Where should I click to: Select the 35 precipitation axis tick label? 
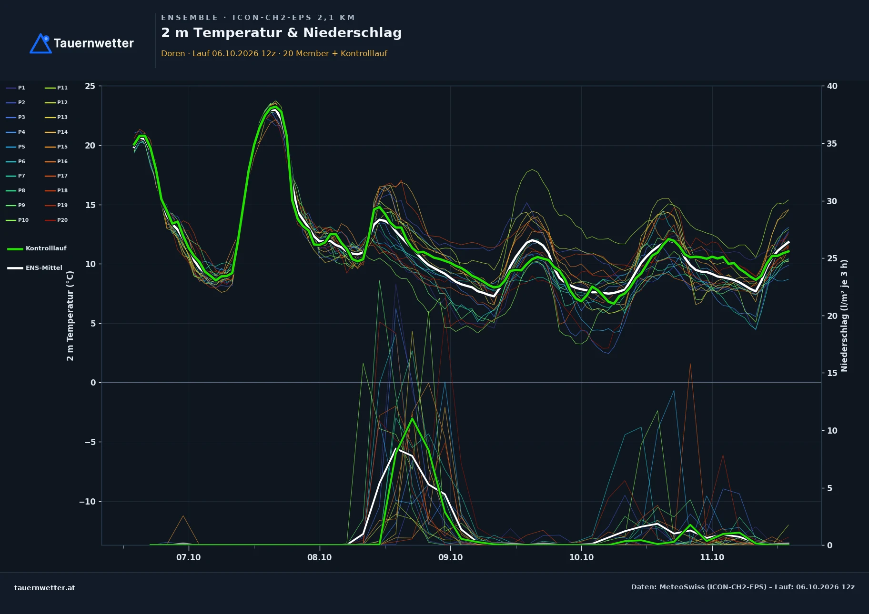coord(832,144)
